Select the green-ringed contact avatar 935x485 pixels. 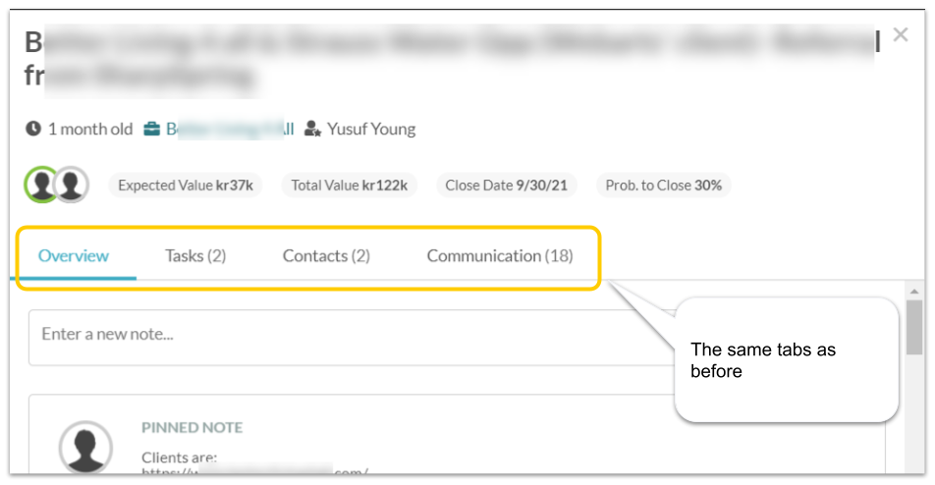(x=41, y=185)
